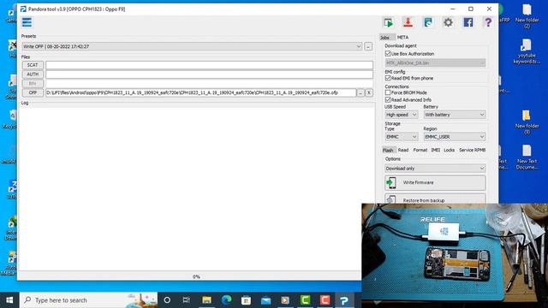Open the Facebook page icon
This screenshot has width=548, height=308.
468,23
